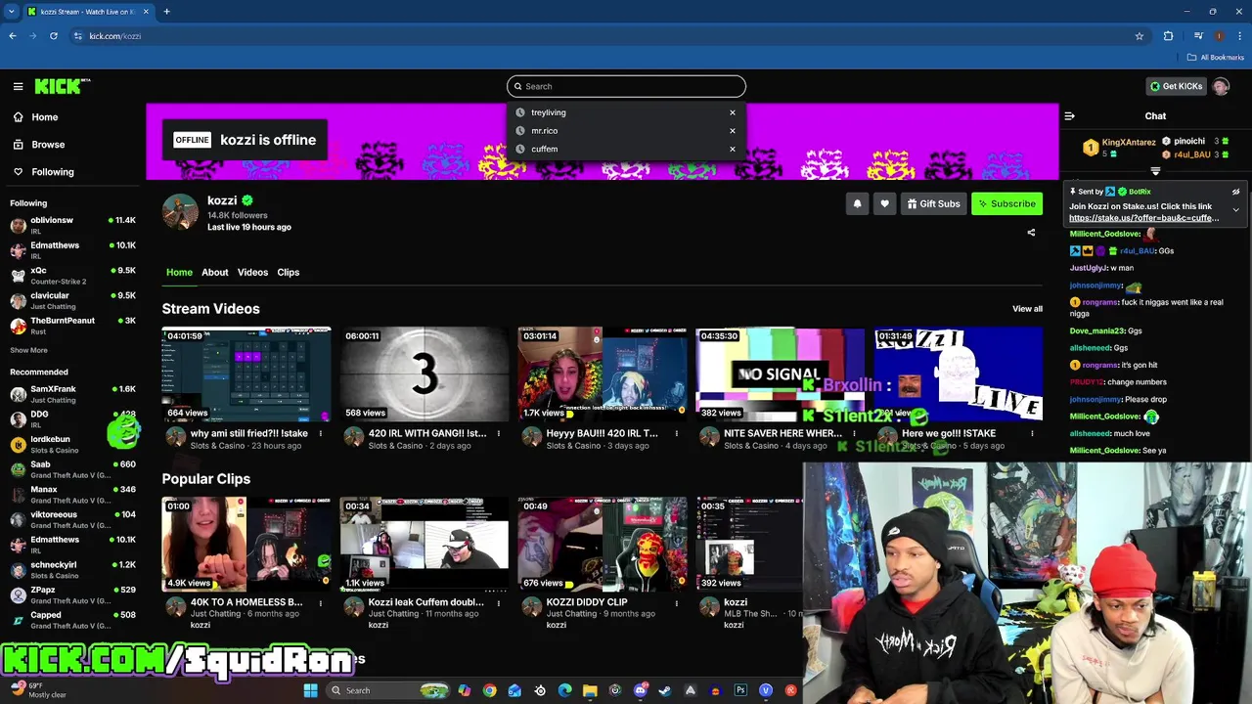1252x704 pixels.
Task: Open options for 'Heyyy BAU!!! 420 IRL' video
Action: point(676,433)
